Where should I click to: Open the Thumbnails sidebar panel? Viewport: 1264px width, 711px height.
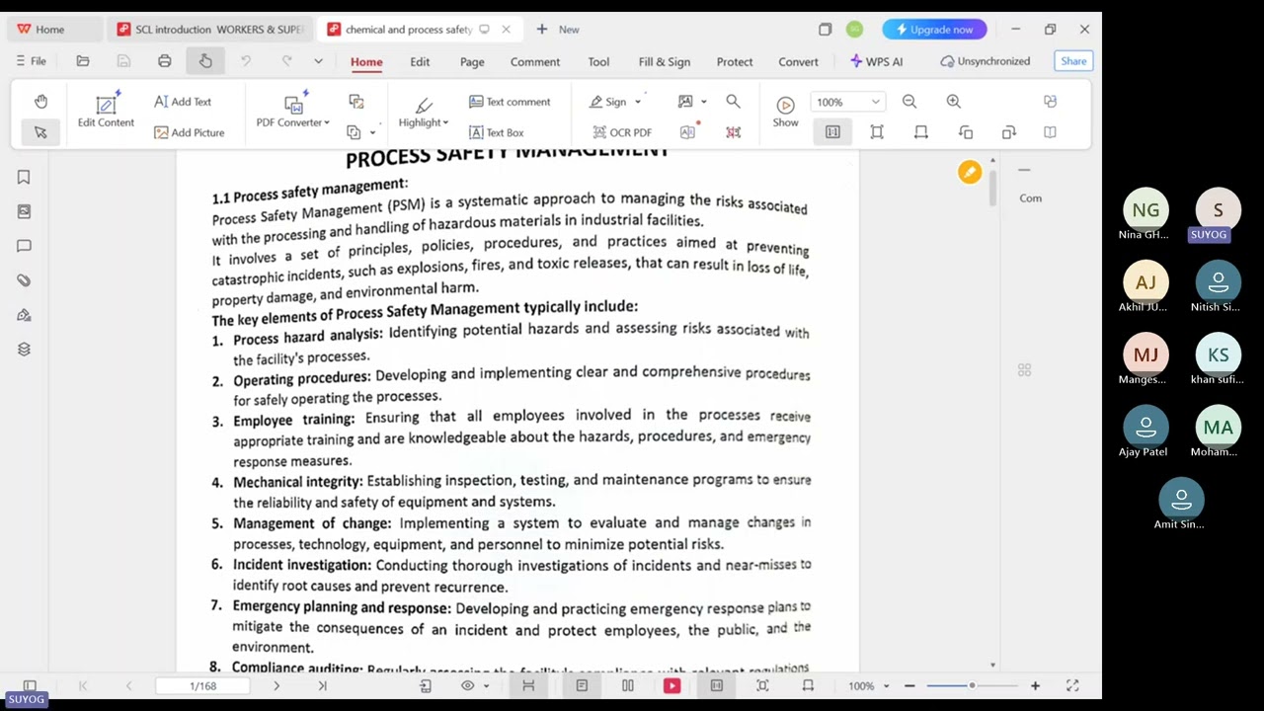24,211
